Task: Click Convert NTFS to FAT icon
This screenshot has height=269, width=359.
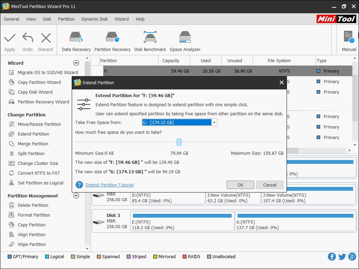Action: click(x=12, y=173)
